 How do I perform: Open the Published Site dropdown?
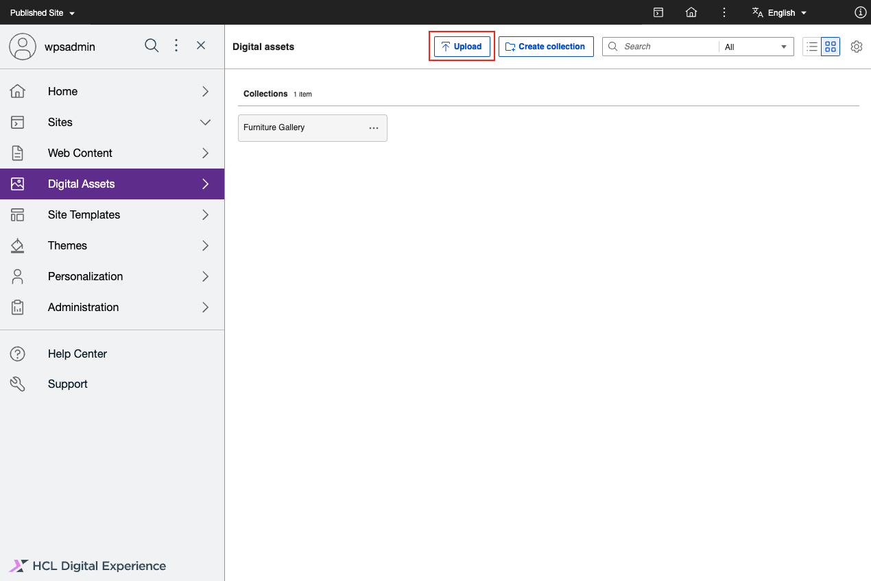(43, 12)
